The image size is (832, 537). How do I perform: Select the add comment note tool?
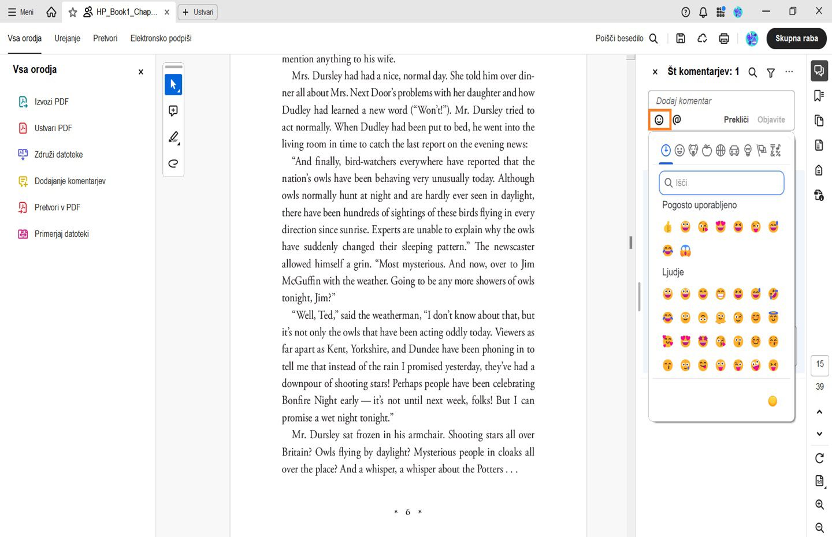click(x=173, y=111)
